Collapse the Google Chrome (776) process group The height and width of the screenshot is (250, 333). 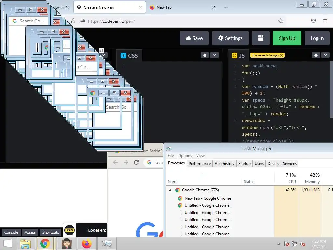pos(170,190)
